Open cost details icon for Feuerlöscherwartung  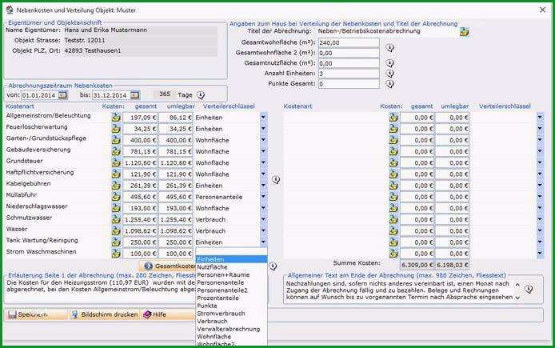click(116, 129)
